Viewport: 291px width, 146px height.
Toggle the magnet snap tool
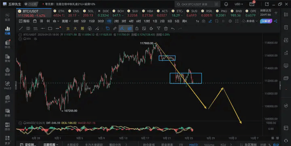point(151,28)
